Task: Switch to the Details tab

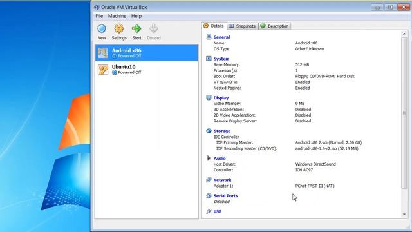Action: pyautogui.click(x=214, y=26)
